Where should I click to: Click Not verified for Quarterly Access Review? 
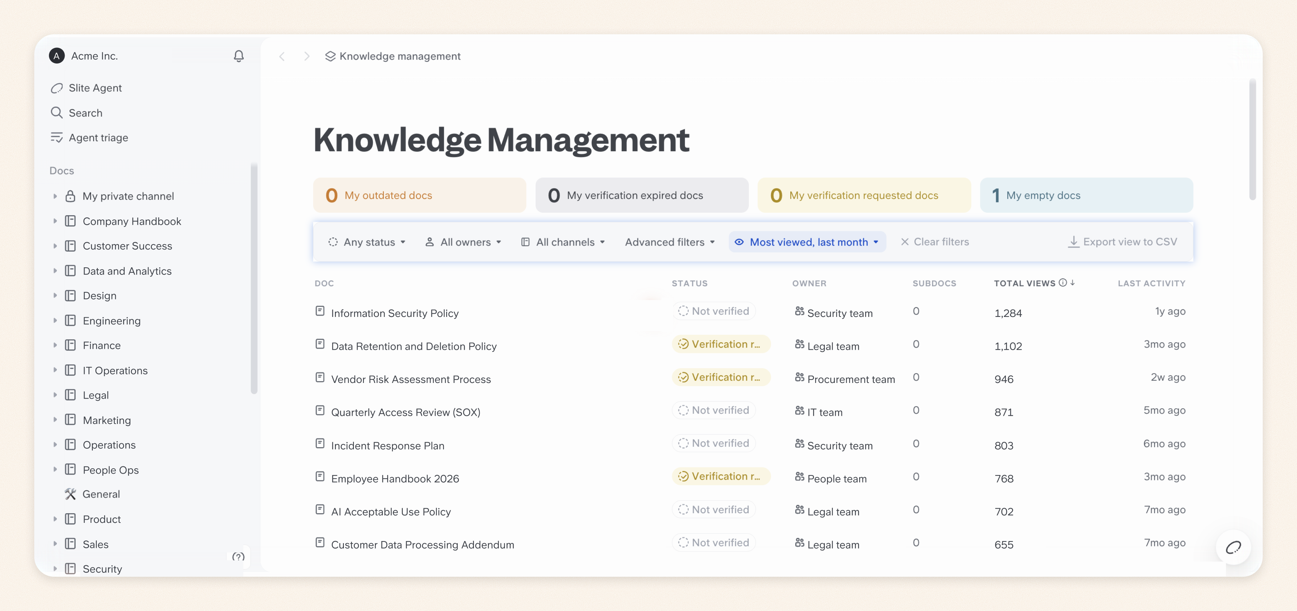[x=714, y=410]
